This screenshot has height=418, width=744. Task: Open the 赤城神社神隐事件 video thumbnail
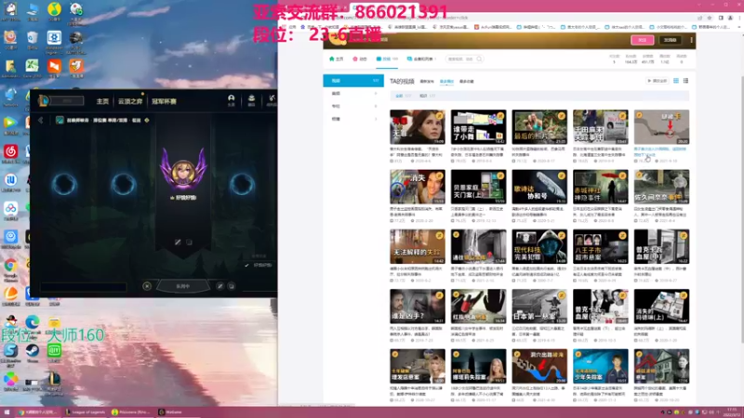coord(600,187)
